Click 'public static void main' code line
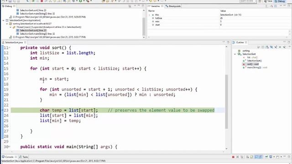The width and height of the screenshot is (292, 164). (69, 147)
